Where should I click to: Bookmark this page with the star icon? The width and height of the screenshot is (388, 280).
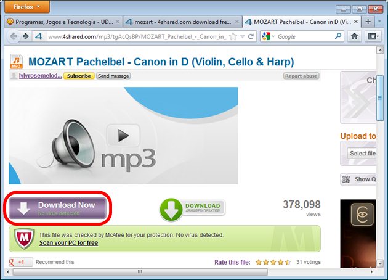coord(233,36)
